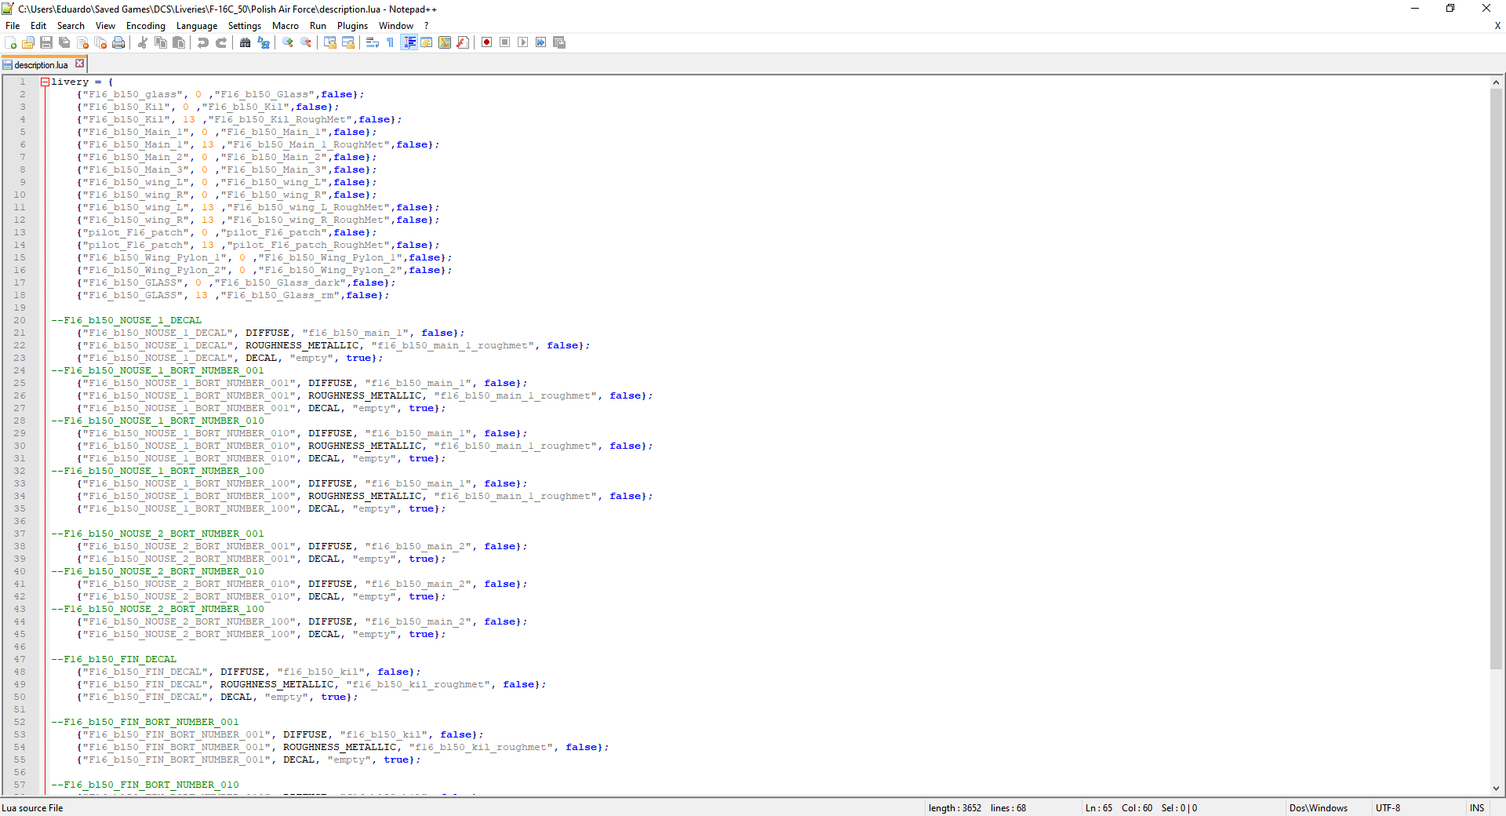Click the Ln : 65 position field
Image resolution: width=1506 pixels, height=816 pixels.
pos(1099,808)
